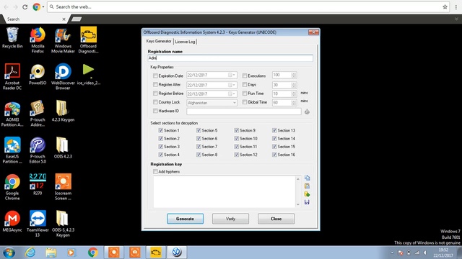Click the Generate button
The width and height of the screenshot is (462, 259).
185,219
